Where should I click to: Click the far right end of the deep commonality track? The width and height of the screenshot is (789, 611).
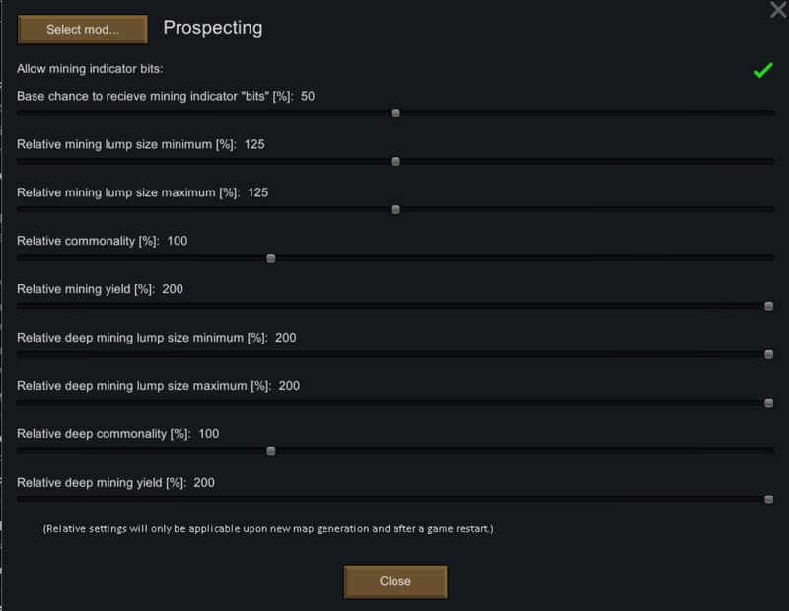click(x=771, y=451)
